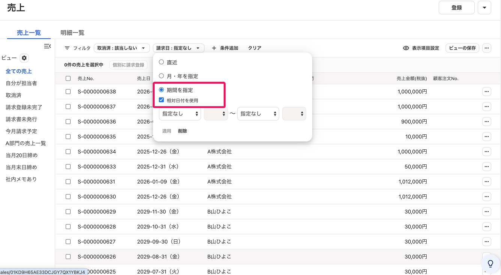Select the 当月末日締め view
This screenshot has height=275, width=501.
pyautogui.click(x=21, y=167)
